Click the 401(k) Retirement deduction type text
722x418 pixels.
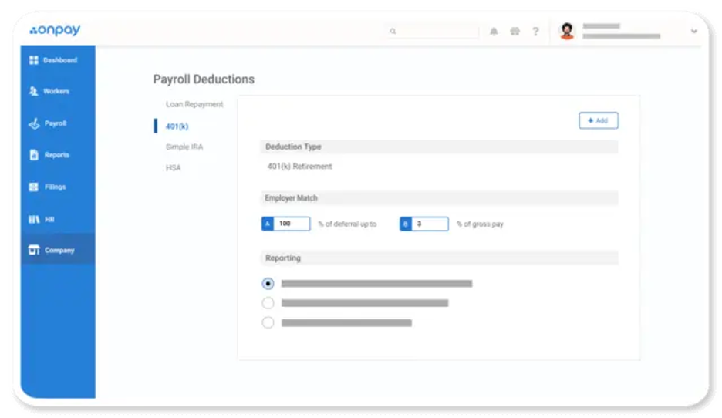tap(300, 166)
